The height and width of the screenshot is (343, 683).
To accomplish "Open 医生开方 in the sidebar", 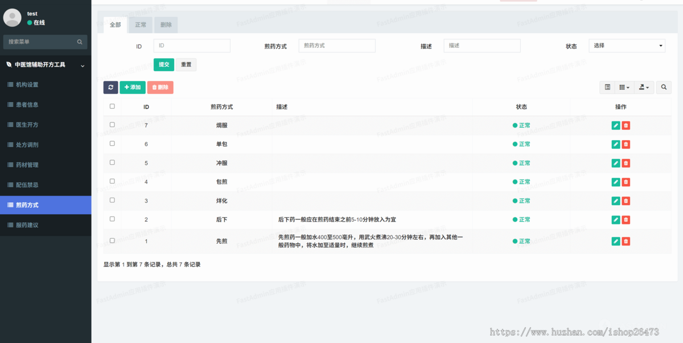I will (46, 125).
